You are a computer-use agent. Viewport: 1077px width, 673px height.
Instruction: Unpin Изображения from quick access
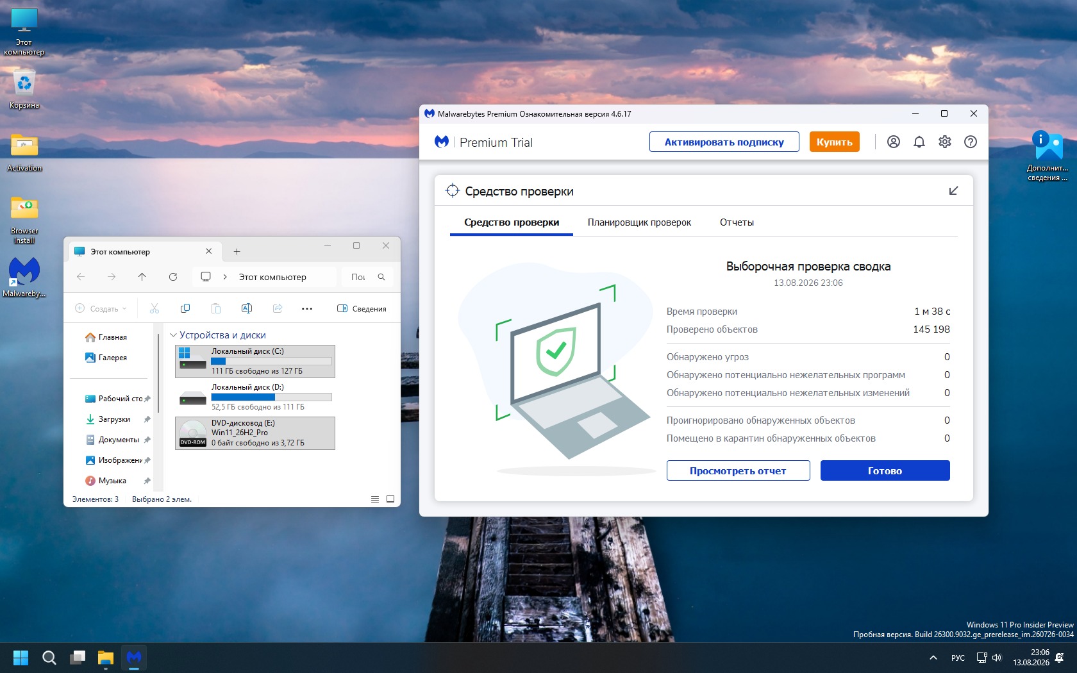(x=147, y=460)
